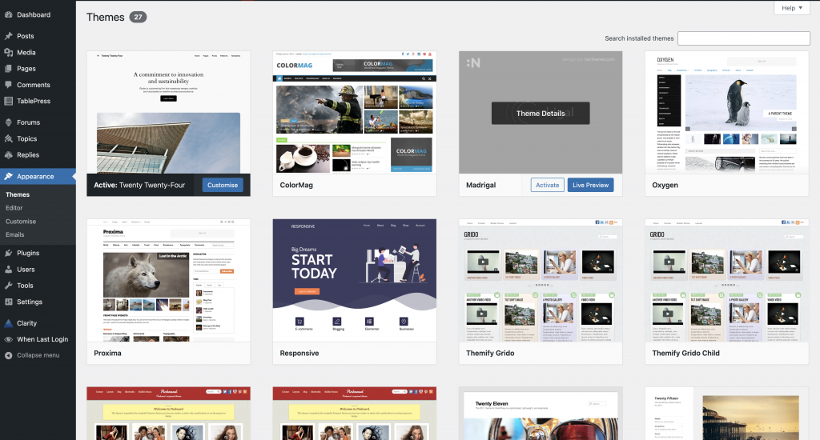Select the ColorMag theme thumbnail

pos(354,112)
